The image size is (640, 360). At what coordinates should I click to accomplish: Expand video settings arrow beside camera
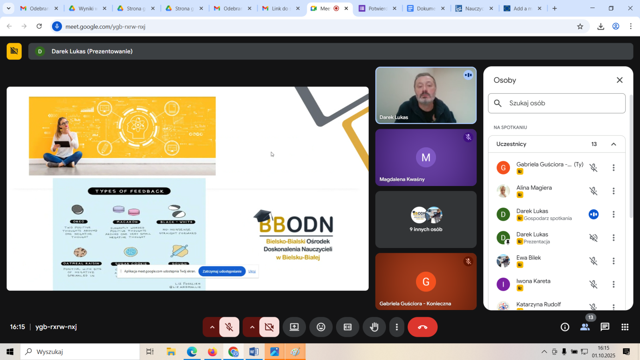click(252, 327)
